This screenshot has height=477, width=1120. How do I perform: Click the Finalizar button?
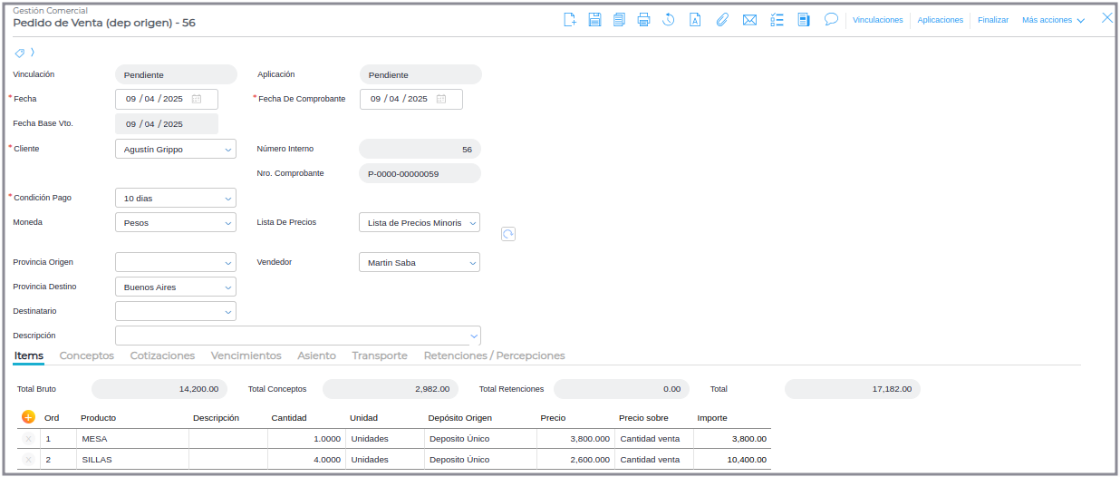(x=992, y=20)
